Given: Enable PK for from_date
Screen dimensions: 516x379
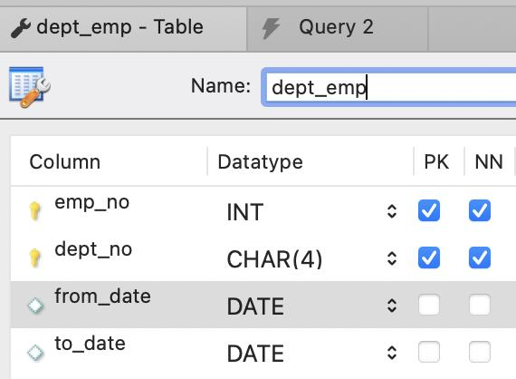Looking at the screenshot, I should click(x=429, y=305).
